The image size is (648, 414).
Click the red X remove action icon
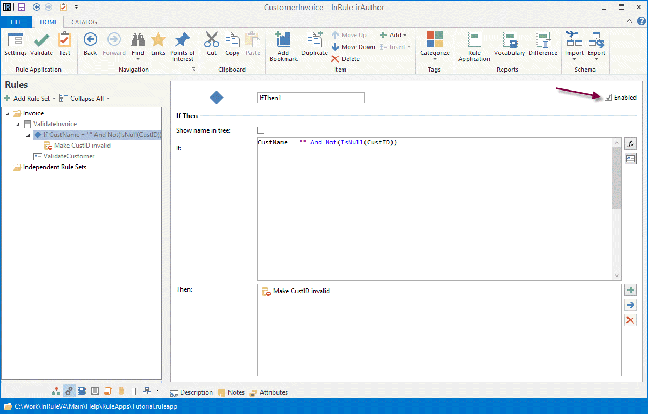[630, 320]
